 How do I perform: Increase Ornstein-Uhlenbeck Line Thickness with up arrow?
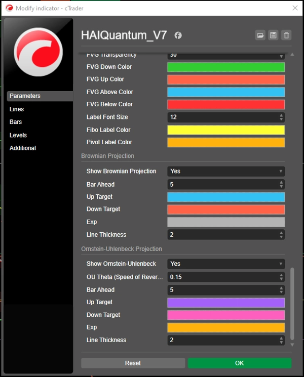point(281,338)
